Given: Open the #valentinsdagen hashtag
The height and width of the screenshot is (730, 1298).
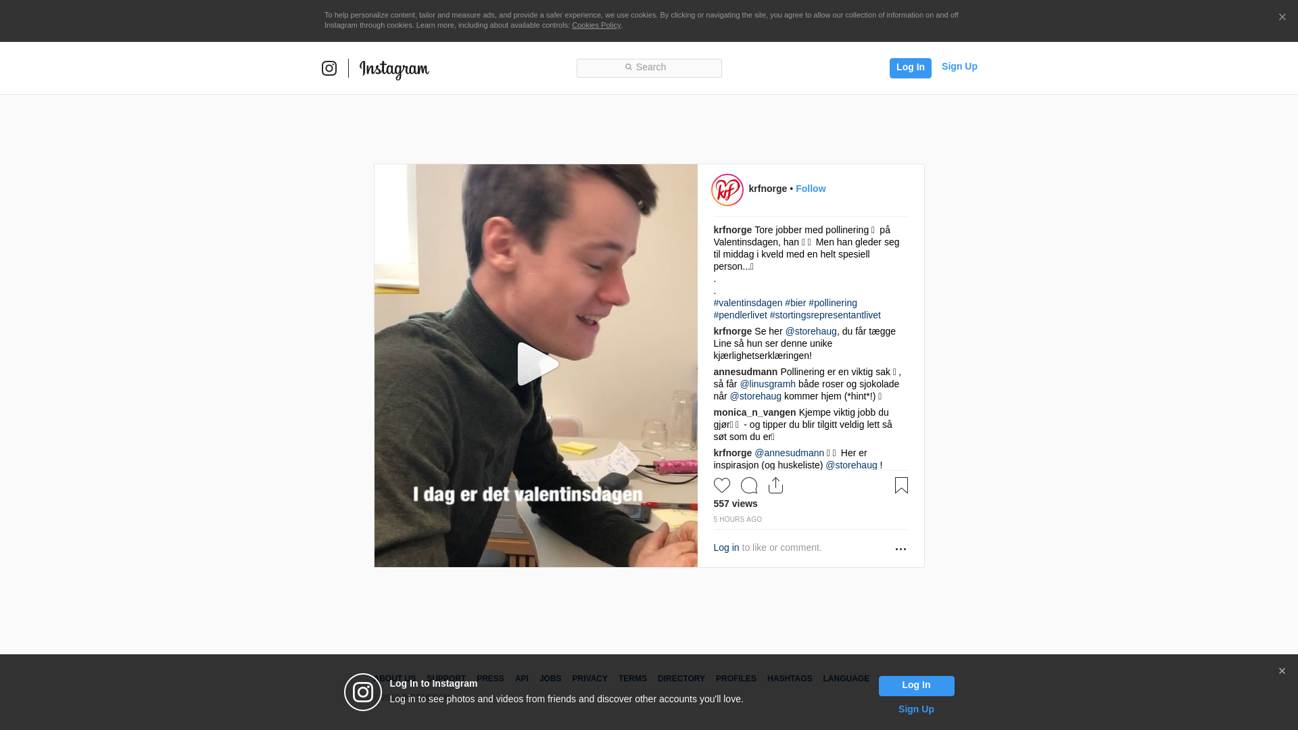Looking at the screenshot, I should click(x=748, y=303).
